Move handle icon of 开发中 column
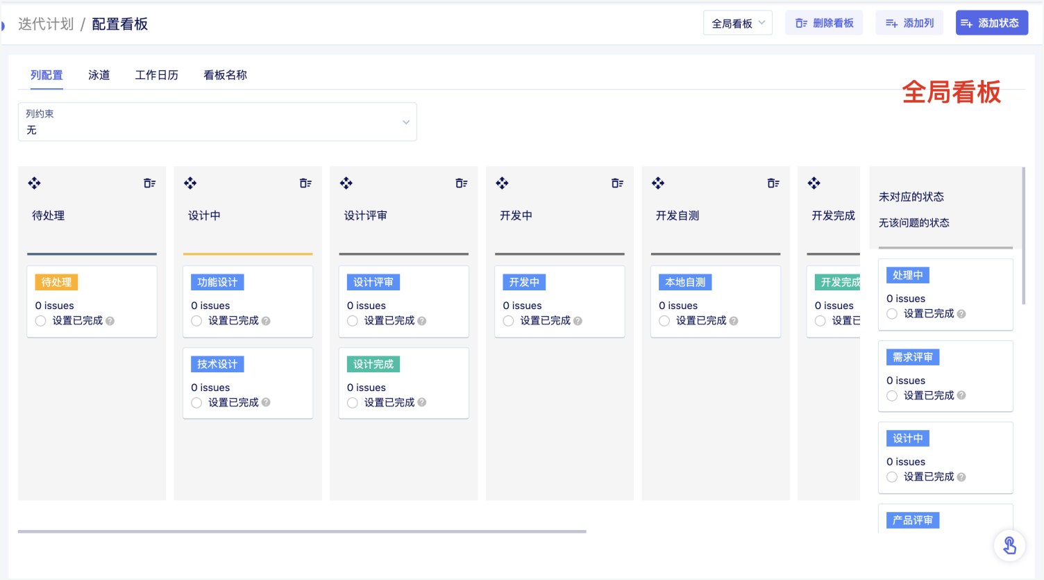This screenshot has height=580, width=1044. click(503, 183)
